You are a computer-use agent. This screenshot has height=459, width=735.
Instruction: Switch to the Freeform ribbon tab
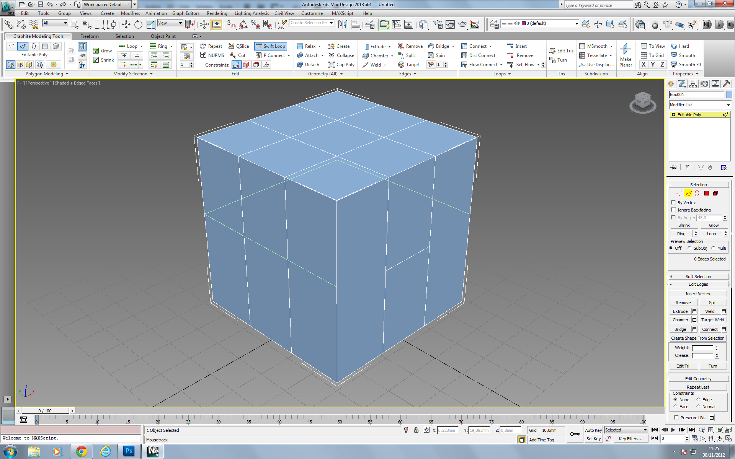point(89,36)
